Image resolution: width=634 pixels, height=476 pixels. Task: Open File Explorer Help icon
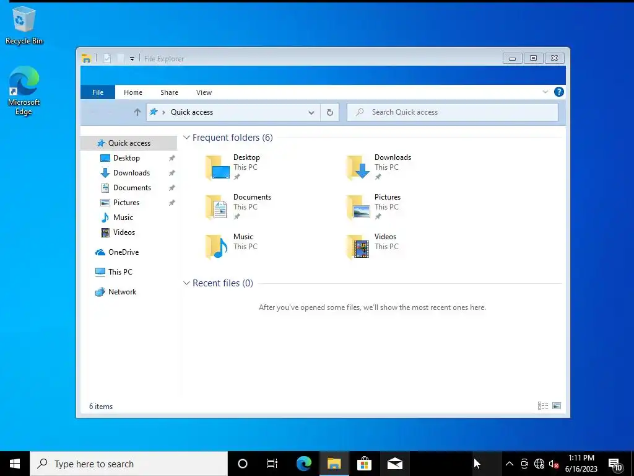(x=559, y=92)
